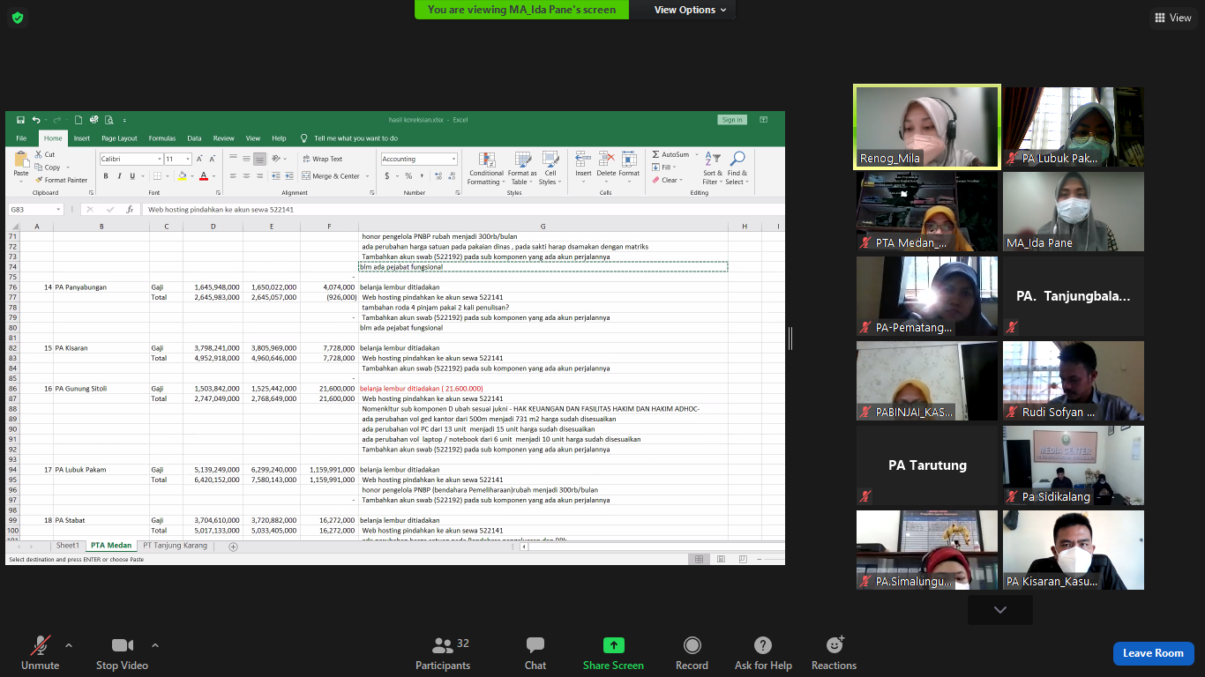Open the Chat panel
This screenshot has width=1205, height=677.
coord(535,653)
